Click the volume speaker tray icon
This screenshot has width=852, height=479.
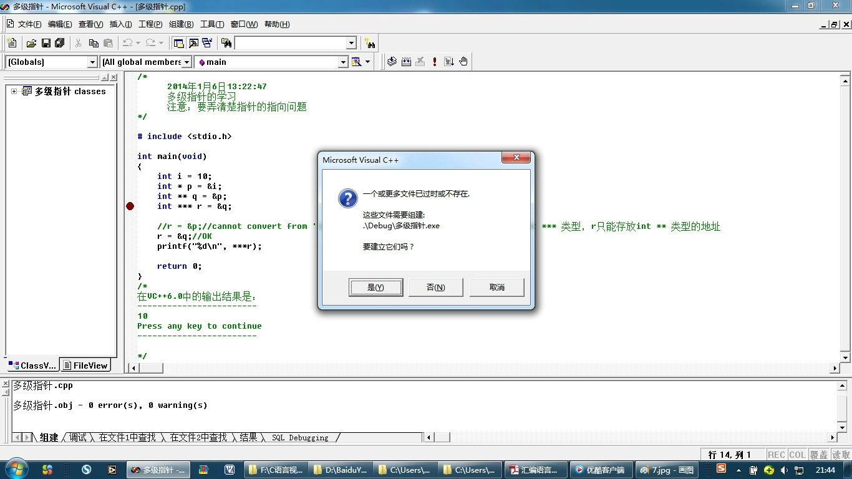[x=784, y=470]
